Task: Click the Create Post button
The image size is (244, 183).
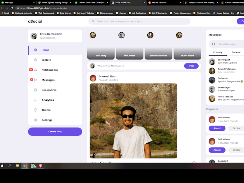Action: coord(55,132)
